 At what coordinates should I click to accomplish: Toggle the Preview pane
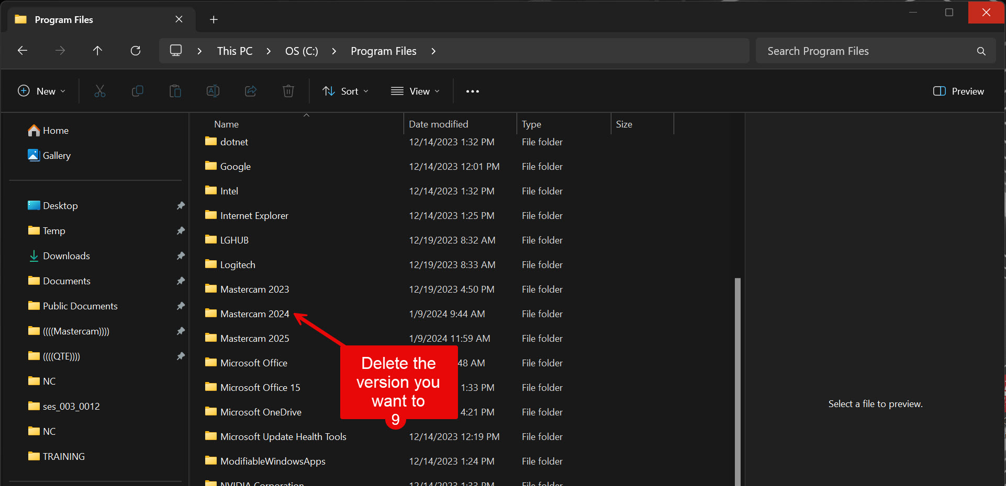pyautogui.click(x=958, y=91)
